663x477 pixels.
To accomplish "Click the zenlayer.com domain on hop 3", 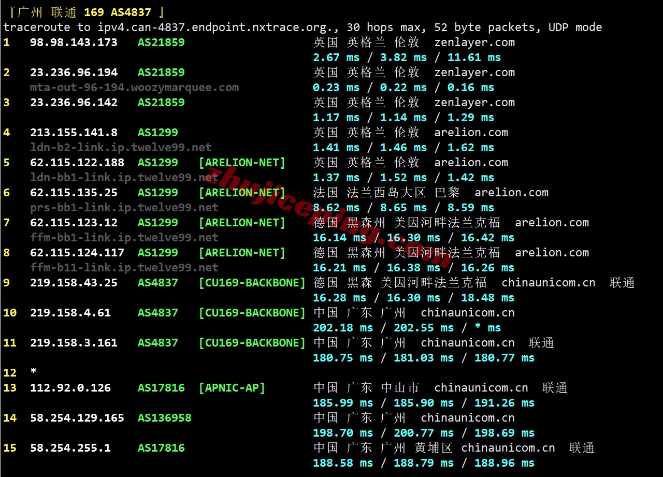I will coord(474,103).
